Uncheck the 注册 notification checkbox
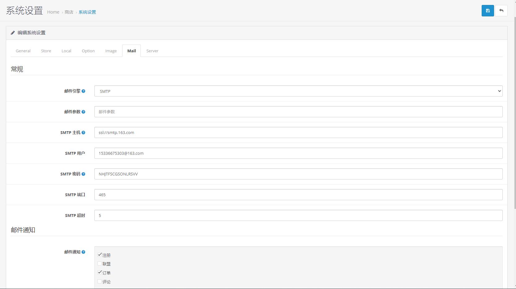 pyautogui.click(x=100, y=255)
